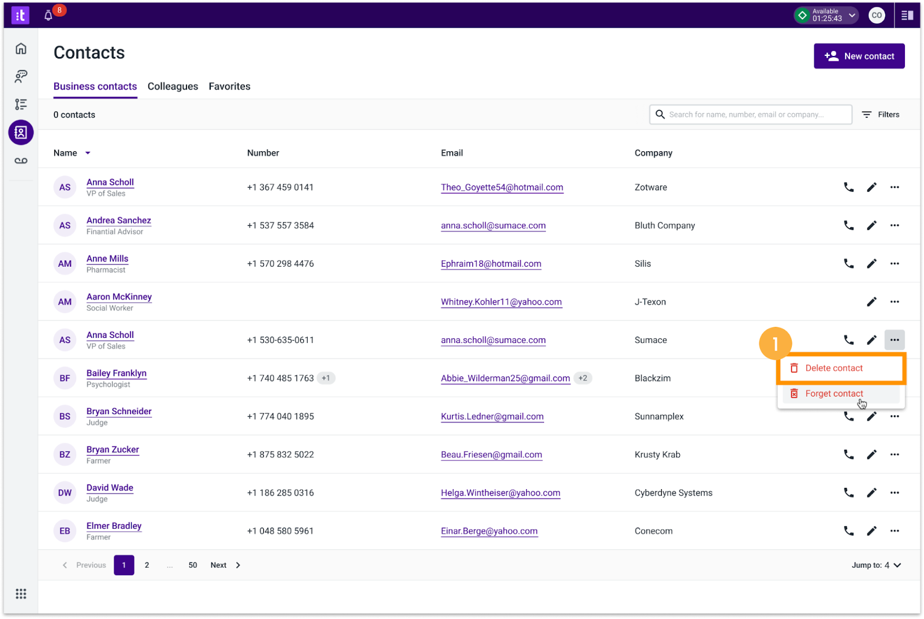Open the Home icon in sidebar
The width and height of the screenshot is (924, 619).
click(x=21, y=49)
